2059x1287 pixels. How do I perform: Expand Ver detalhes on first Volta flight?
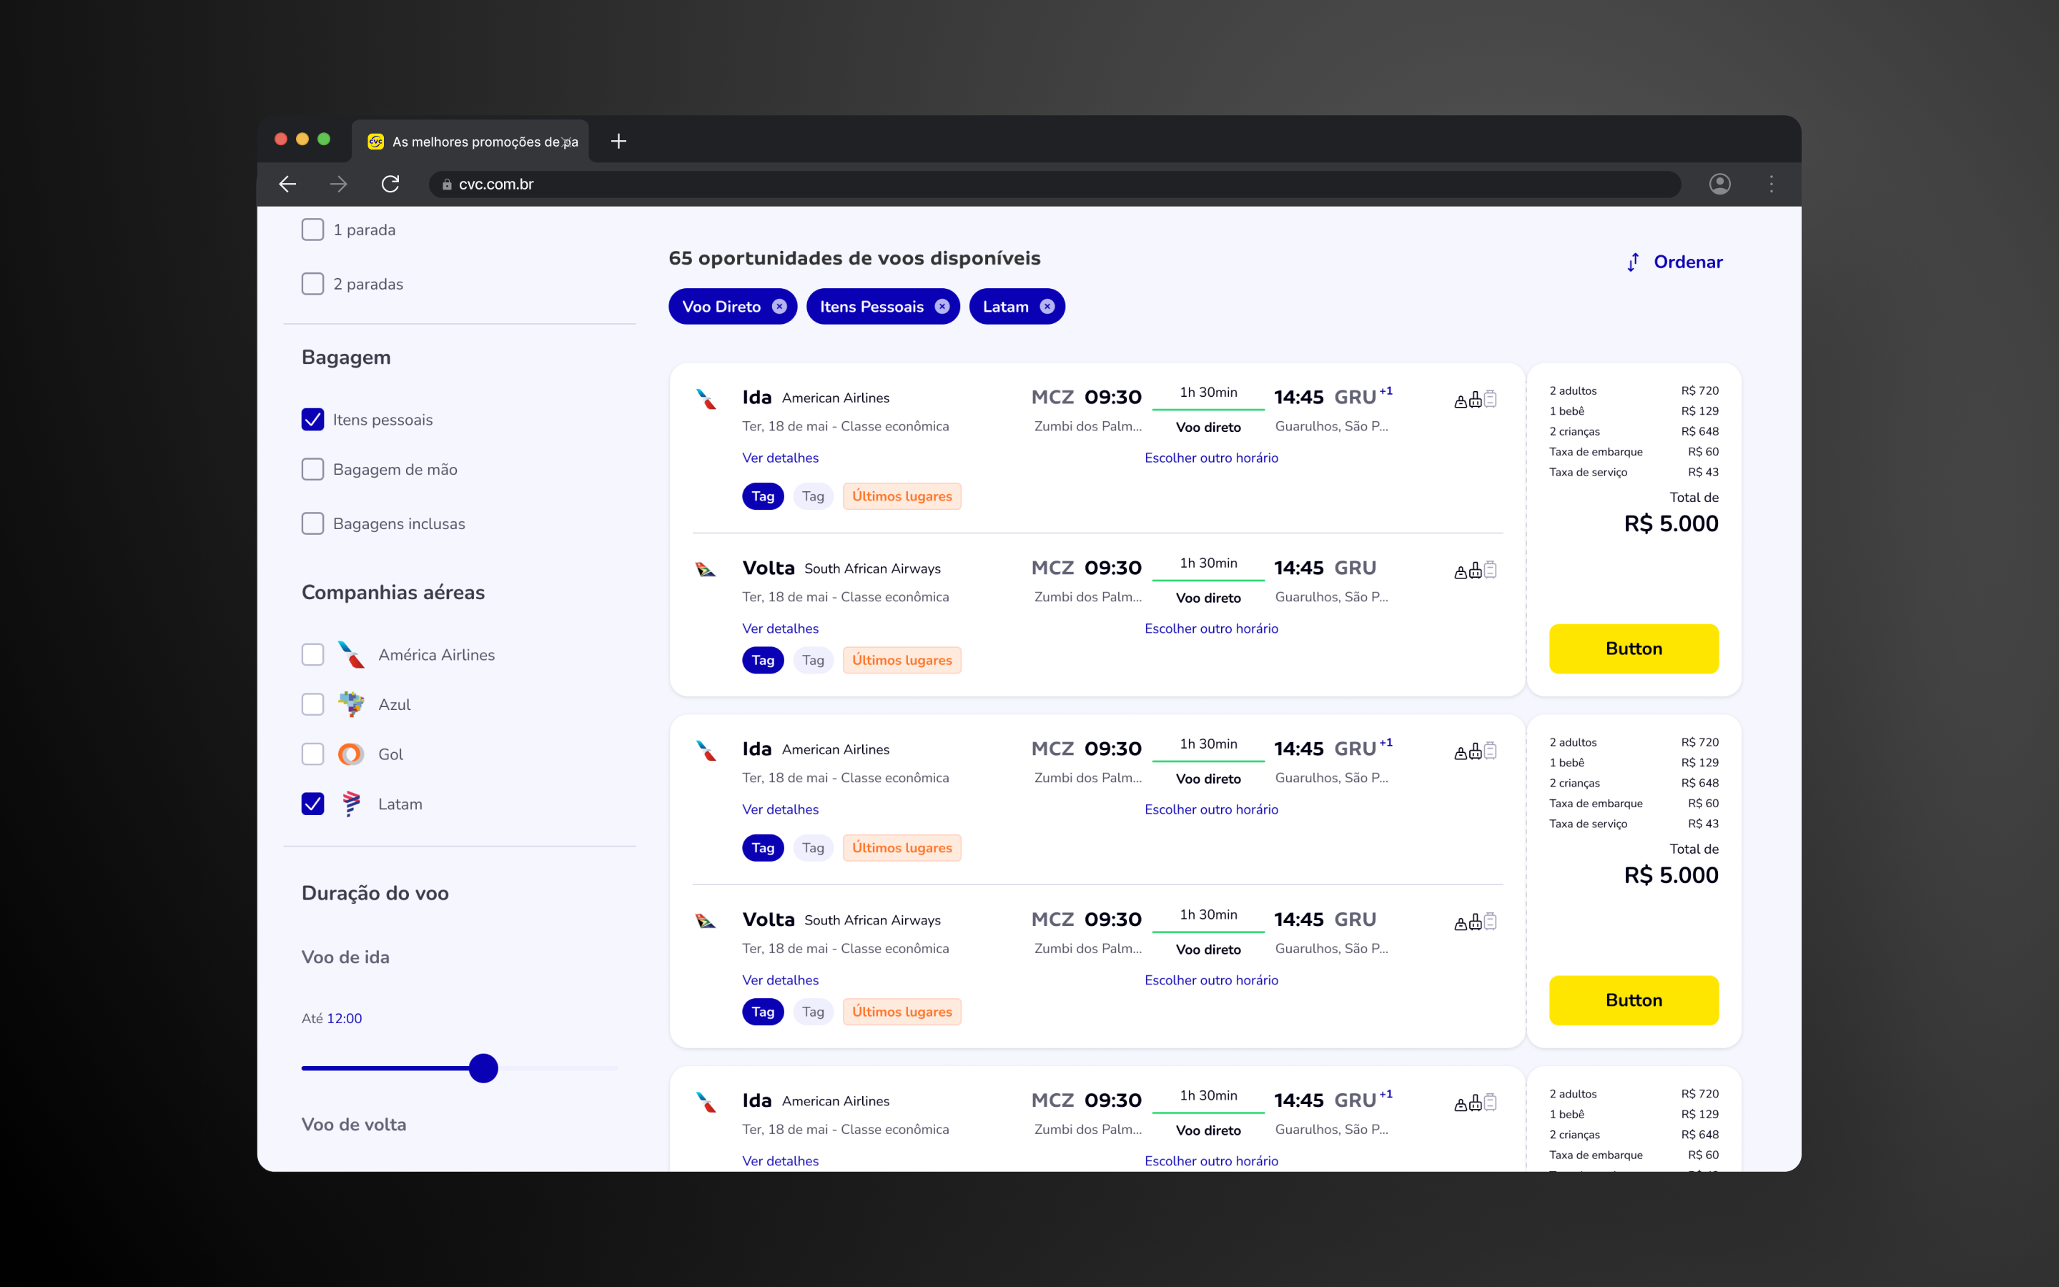pos(780,628)
